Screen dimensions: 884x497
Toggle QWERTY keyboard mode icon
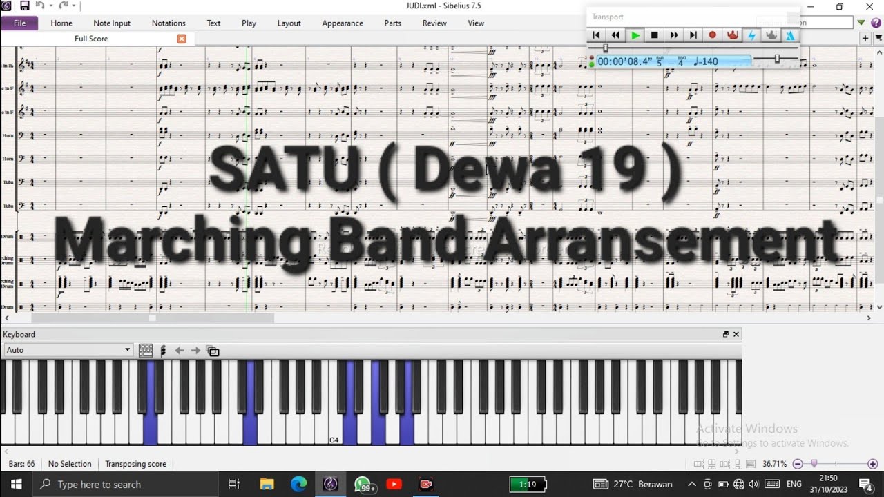146,351
